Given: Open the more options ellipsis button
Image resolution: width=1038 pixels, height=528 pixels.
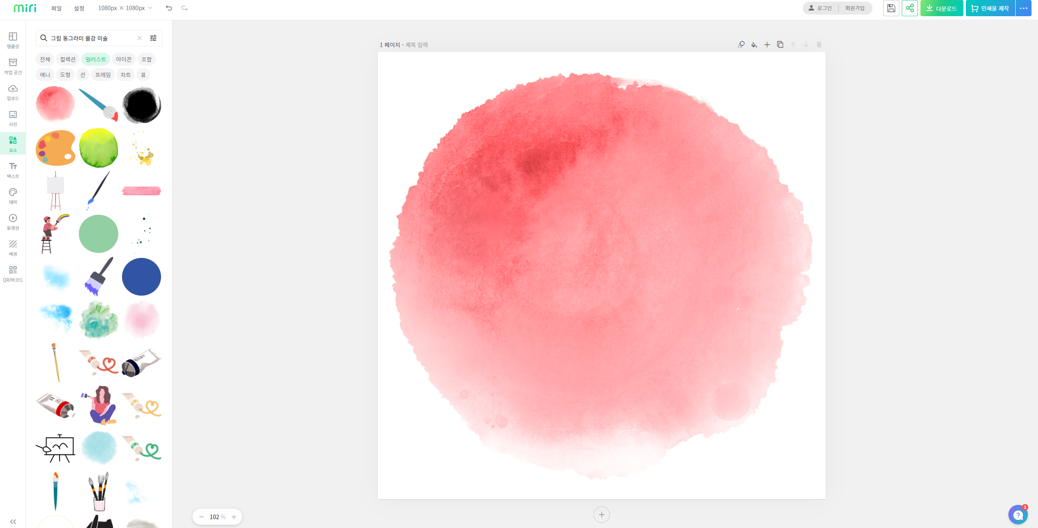Looking at the screenshot, I should click(x=1023, y=8).
